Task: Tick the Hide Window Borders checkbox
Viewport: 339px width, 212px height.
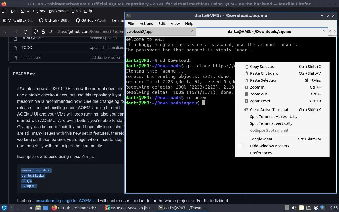Action: [240, 146]
